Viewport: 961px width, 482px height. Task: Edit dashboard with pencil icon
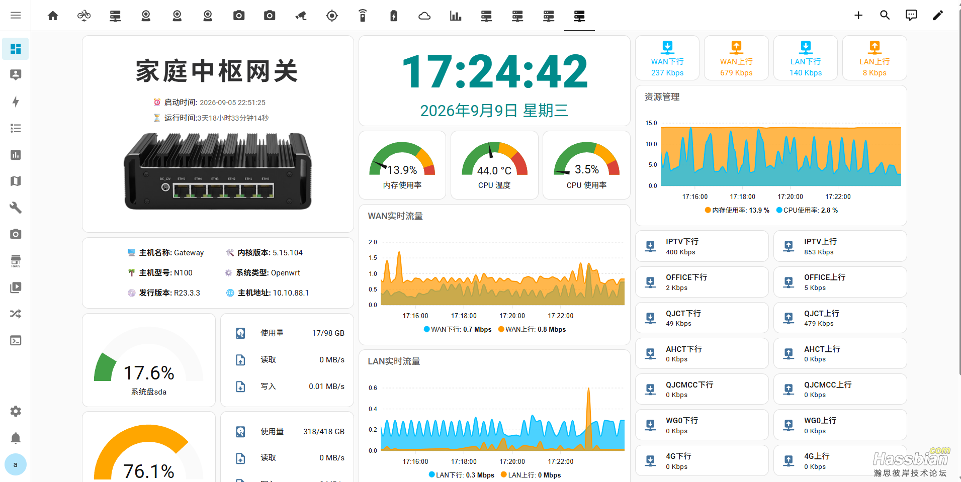[x=937, y=15]
